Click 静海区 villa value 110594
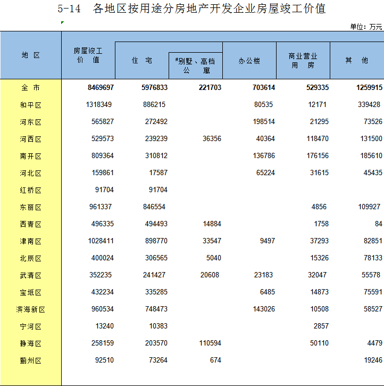The image size is (384, 386). 210,343
